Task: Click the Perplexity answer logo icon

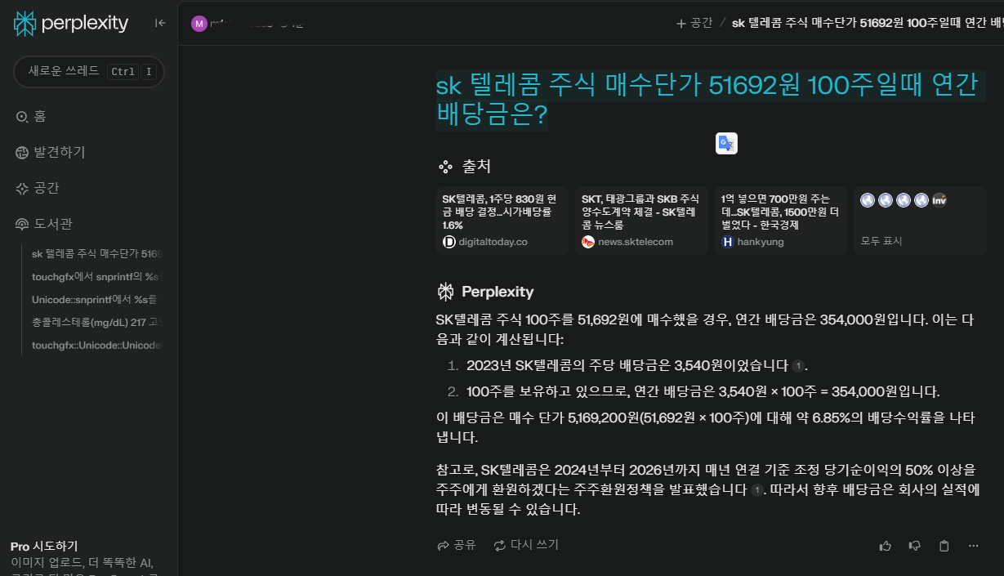Action: pos(445,292)
